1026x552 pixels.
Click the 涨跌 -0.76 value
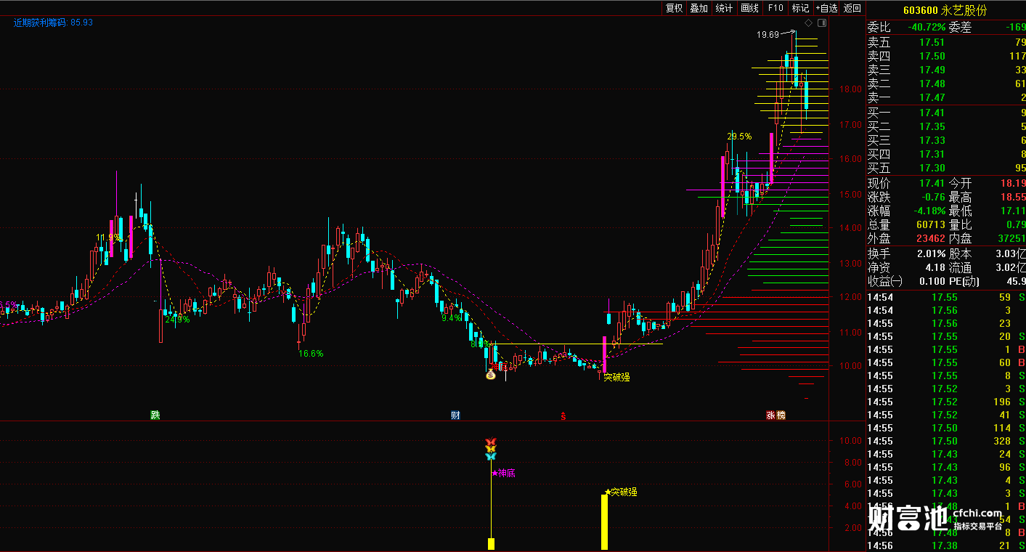click(932, 197)
